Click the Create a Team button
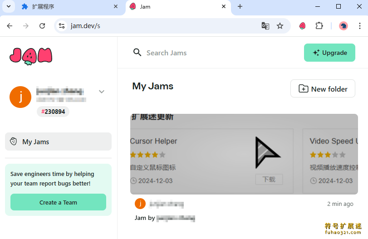Viewport: 368px width, 239px height. [58, 202]
